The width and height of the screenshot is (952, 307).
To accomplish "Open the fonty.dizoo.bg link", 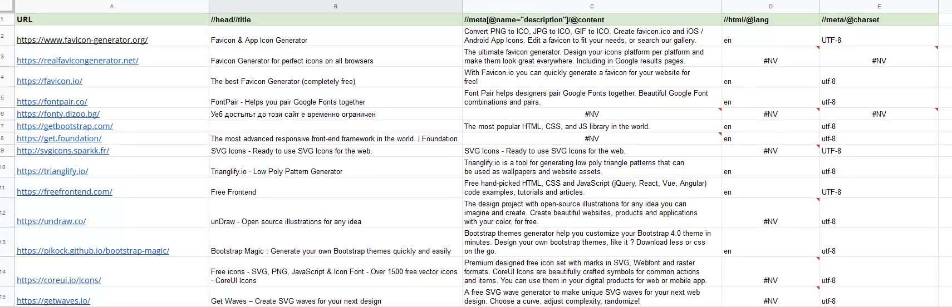I will click(58, 114).
